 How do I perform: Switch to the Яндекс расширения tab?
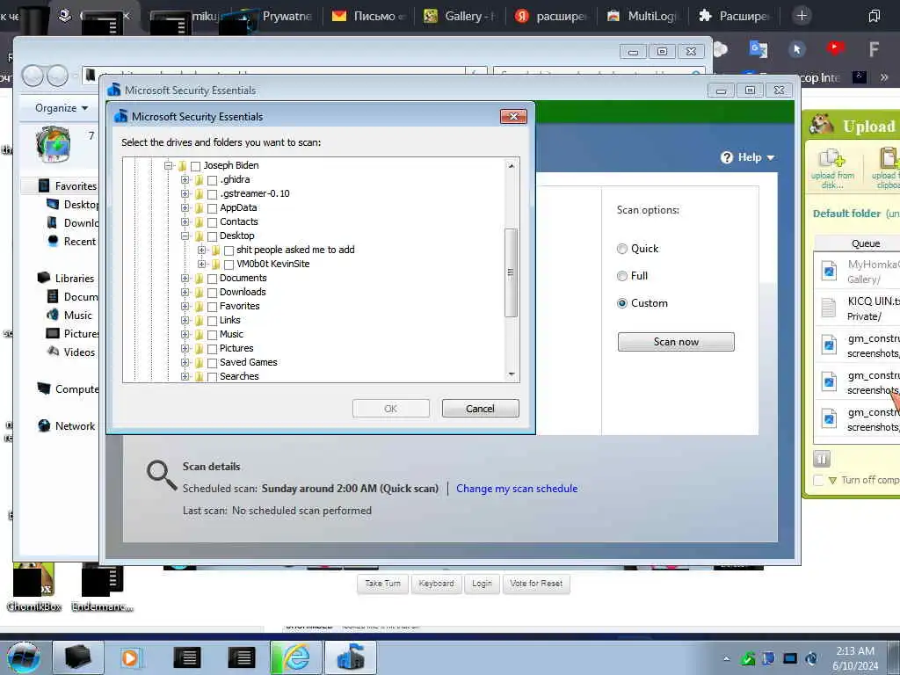coord(552,16)
